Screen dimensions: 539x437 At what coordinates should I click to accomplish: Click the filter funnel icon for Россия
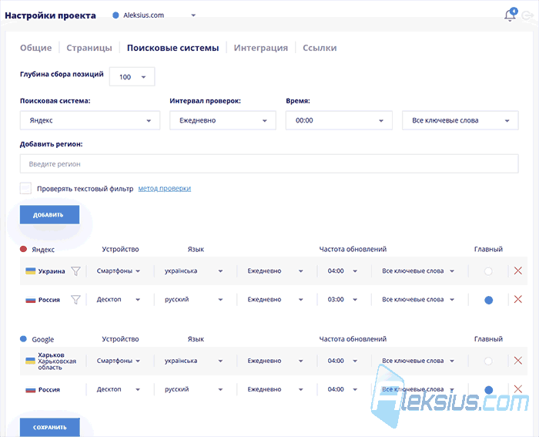(75, 300)
